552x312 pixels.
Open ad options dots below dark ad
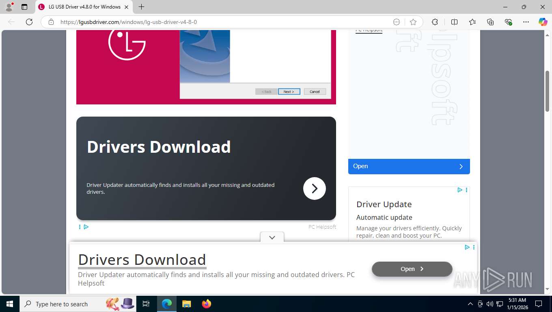[x=80, y=227]
